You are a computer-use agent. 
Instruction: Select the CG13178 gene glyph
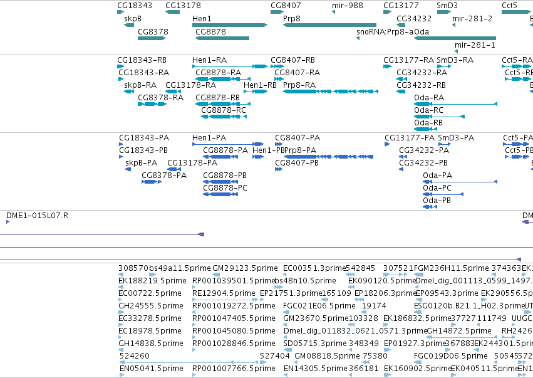[x=173, y=12]
